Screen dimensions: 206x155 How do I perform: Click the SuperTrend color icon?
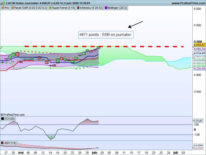pyautogui.click(x=50, y=8)
